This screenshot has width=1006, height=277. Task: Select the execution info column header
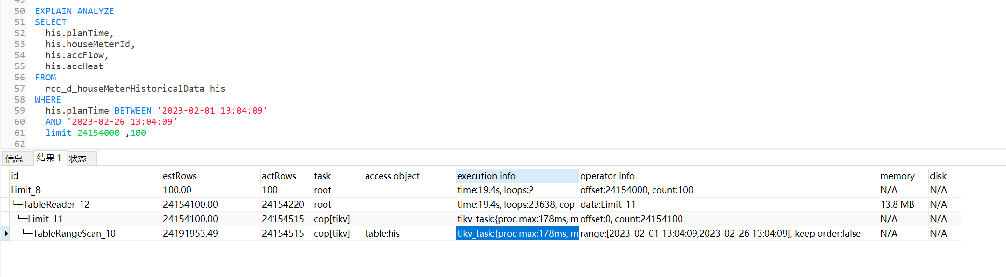tap(486, 176)
